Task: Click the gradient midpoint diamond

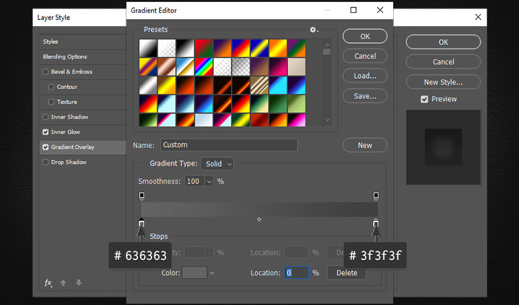Action: pos(259,219)
